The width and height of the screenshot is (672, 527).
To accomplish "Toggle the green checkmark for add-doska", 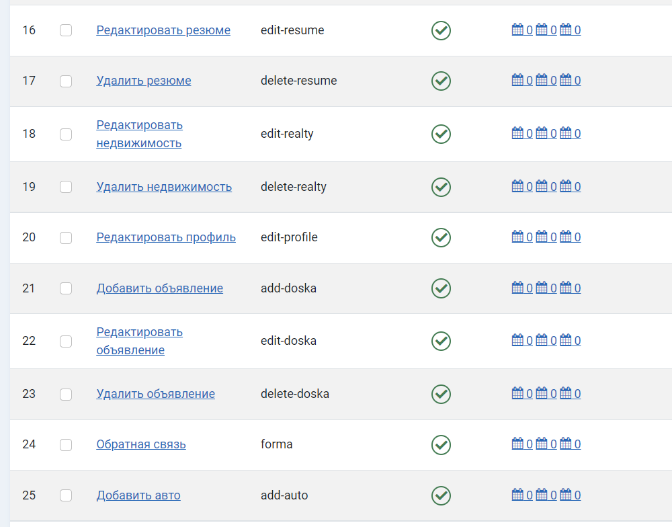I will [441, 288].
